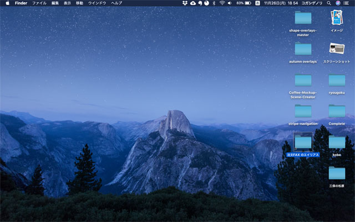
Task: Select the stripe-navigation folder
Action: pos(303,111)
